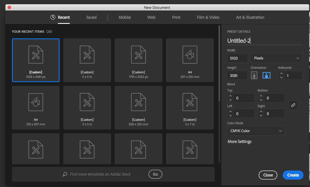The height and width of the screenshot is (187, 310).
Task: Expand More Settings
Action: click(x=239, y=141)
